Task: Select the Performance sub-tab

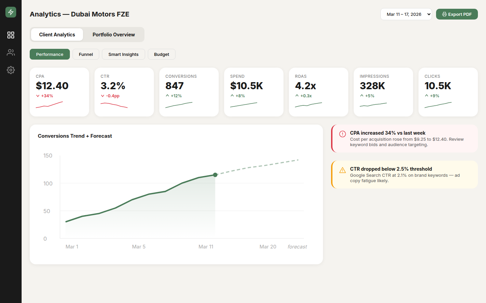Action: [x=50, y=54]
